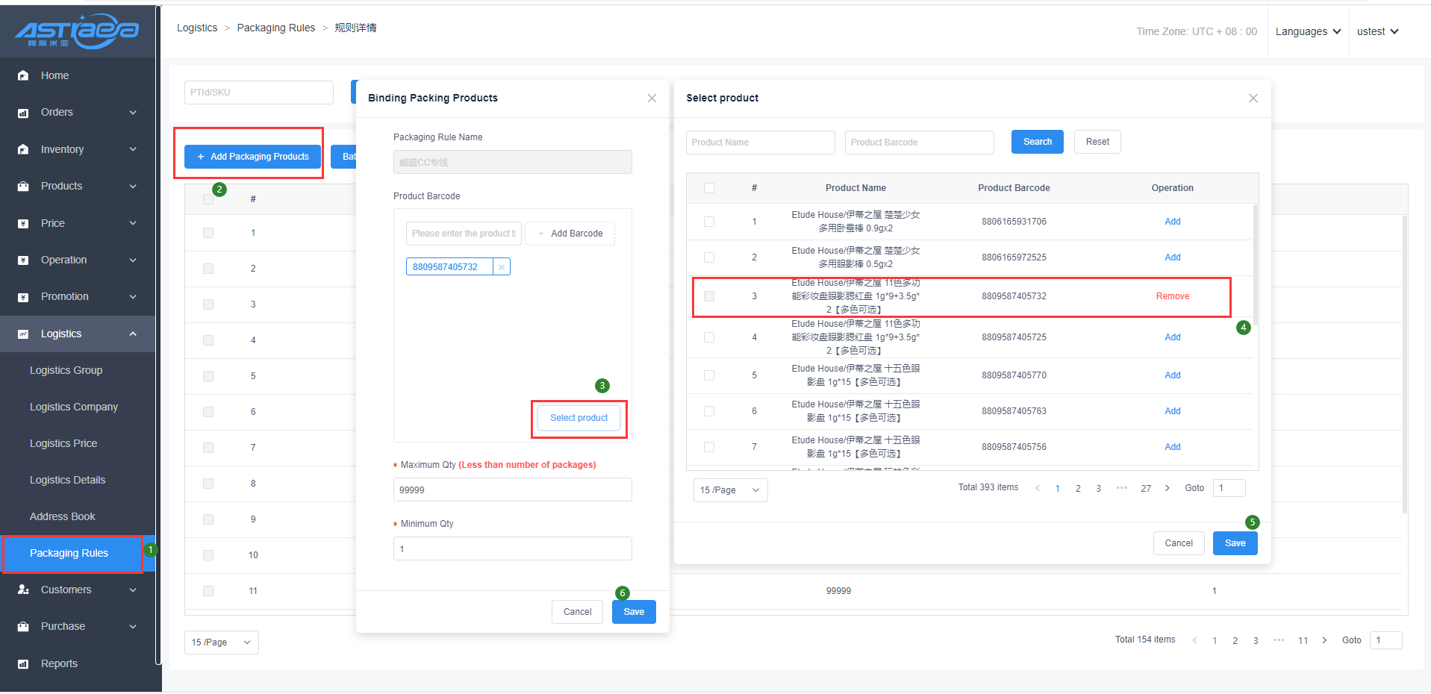1431x694 pixels.
Task: Click the Select product button
Action: click(579, 418)
